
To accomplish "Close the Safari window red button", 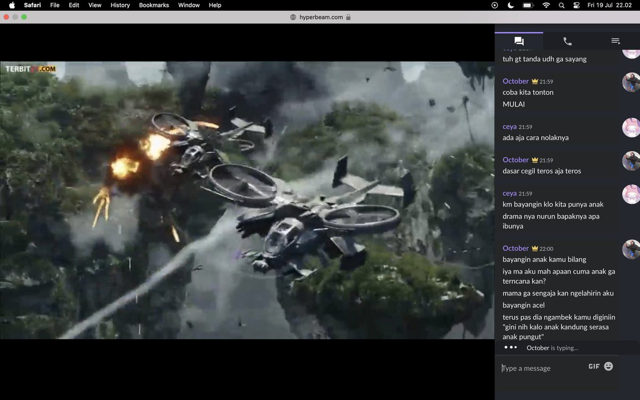I will pyautogui.click(x=6, y=17).
